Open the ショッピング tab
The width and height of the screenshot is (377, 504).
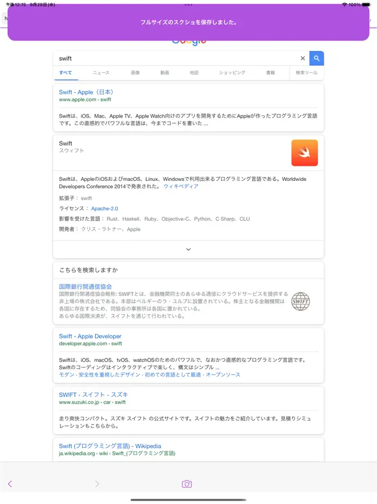coord(232,73)
